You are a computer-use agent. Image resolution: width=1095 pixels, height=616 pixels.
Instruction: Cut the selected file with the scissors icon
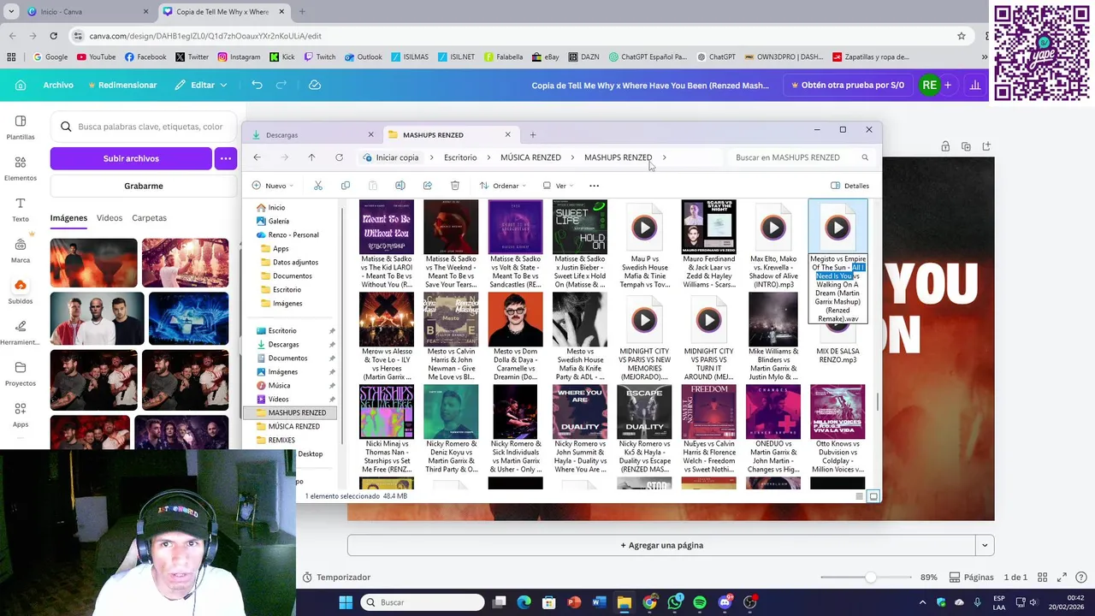pyautogui.click(x=317, y=186)
